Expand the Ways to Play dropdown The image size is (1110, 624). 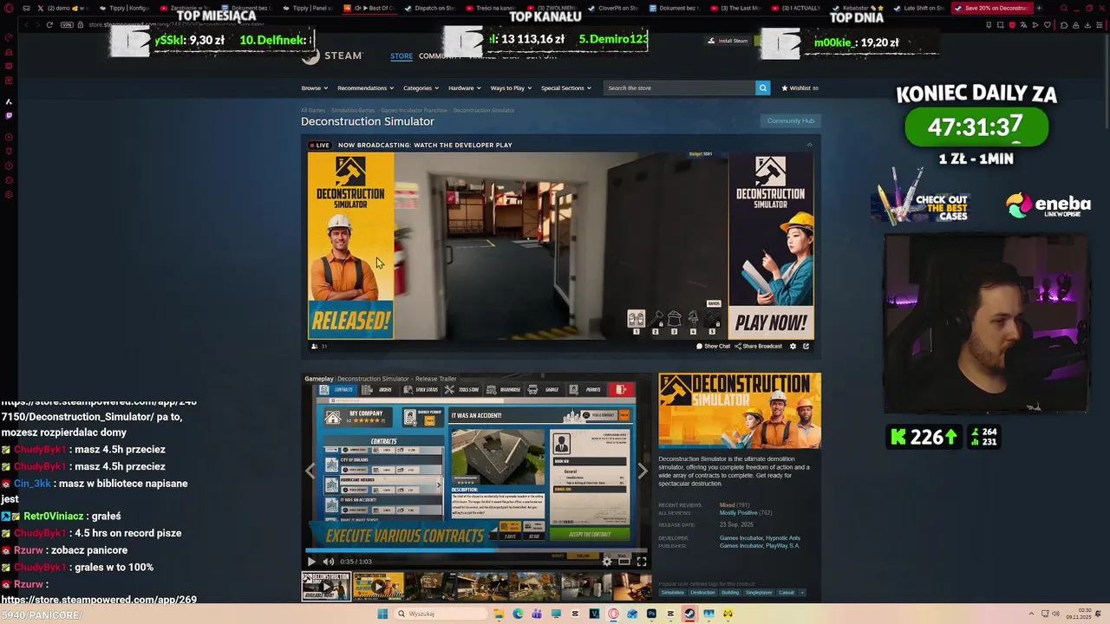click(x=511, y=88)
